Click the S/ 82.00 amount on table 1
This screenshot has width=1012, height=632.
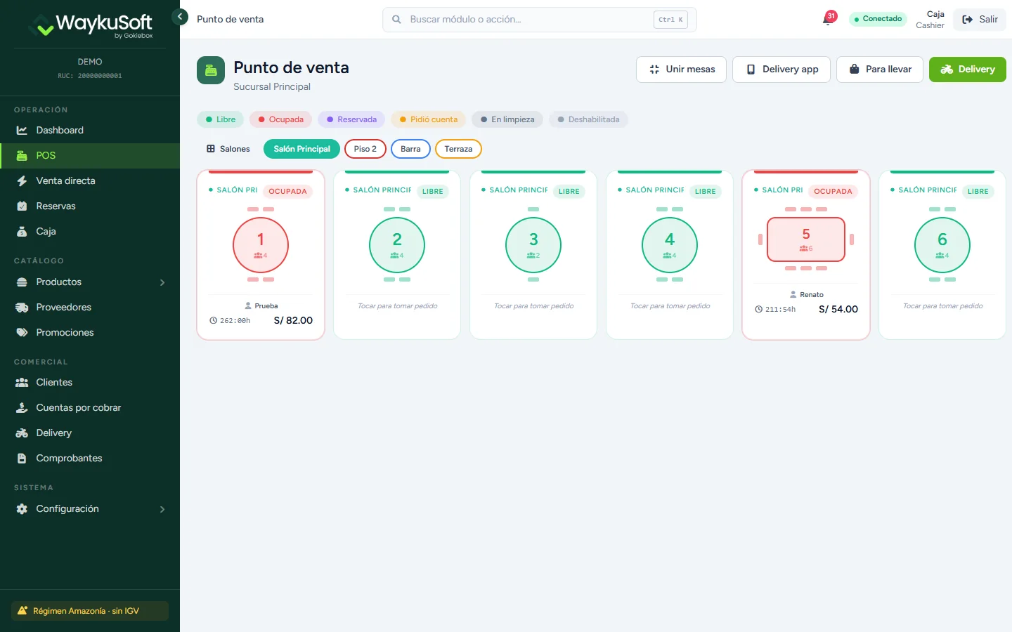click(x=293, y=320)
